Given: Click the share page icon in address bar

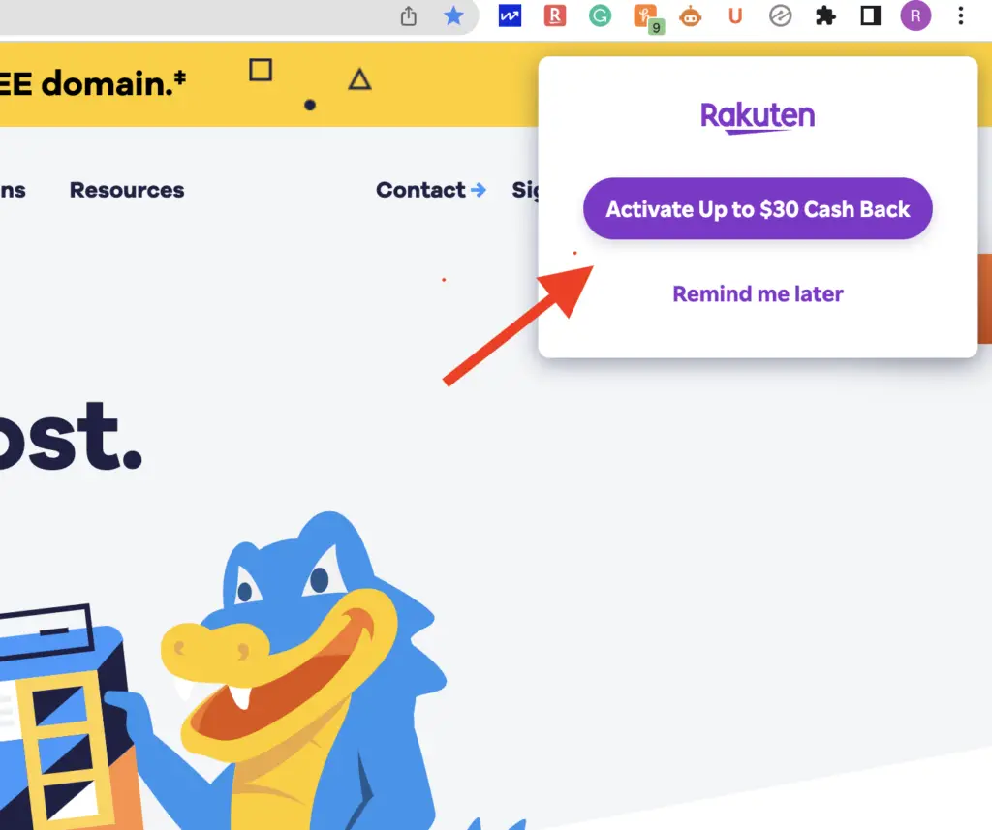Looking at the screenshot, I should [409, 15].
